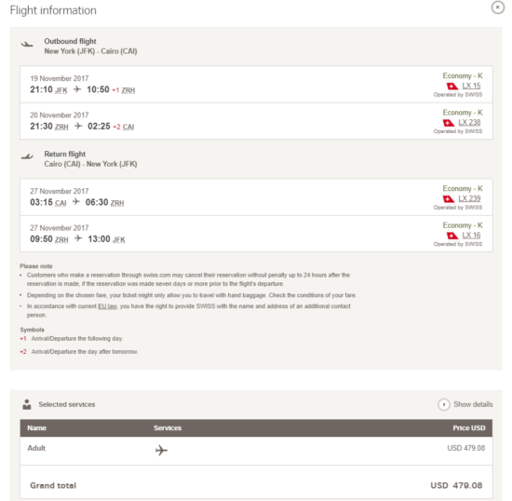
Task: Click the JFK arrival code at 13:00
Action: [119, 239]
